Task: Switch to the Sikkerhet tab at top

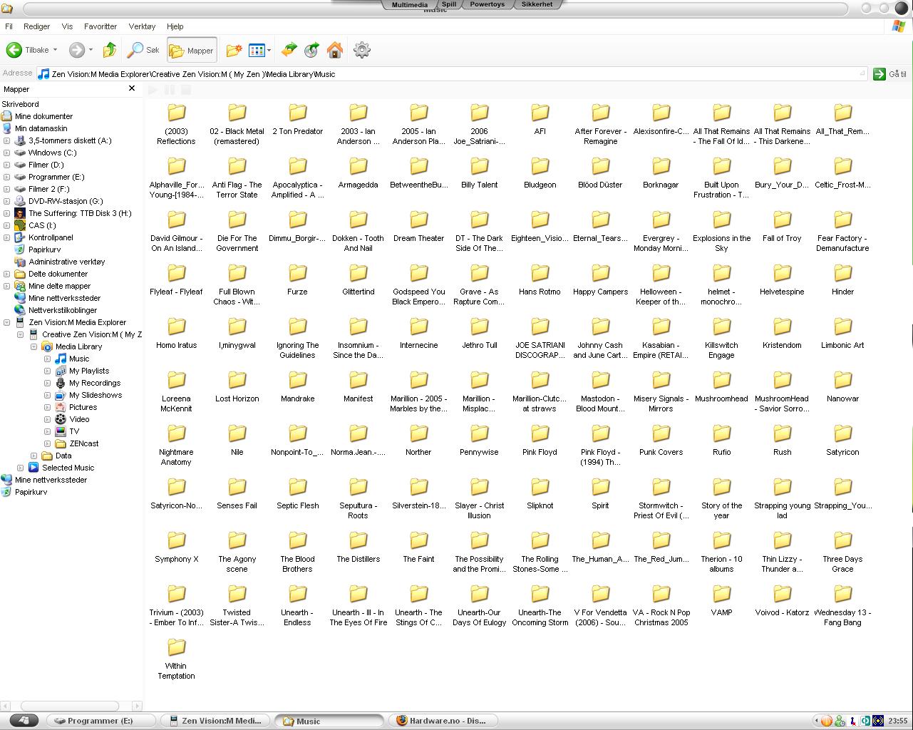Action: coord(537,4)
